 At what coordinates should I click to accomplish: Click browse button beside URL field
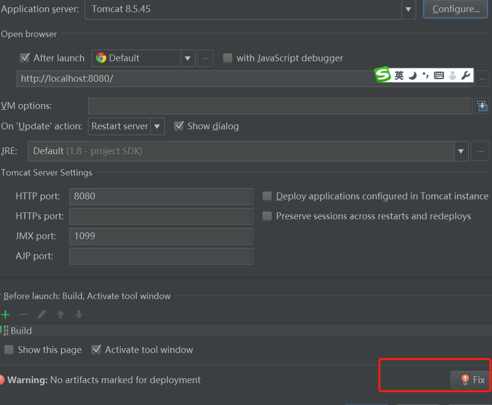pos(482,78)
